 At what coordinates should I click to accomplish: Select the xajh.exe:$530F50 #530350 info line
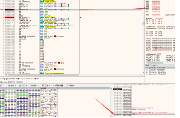click(11, 82)
